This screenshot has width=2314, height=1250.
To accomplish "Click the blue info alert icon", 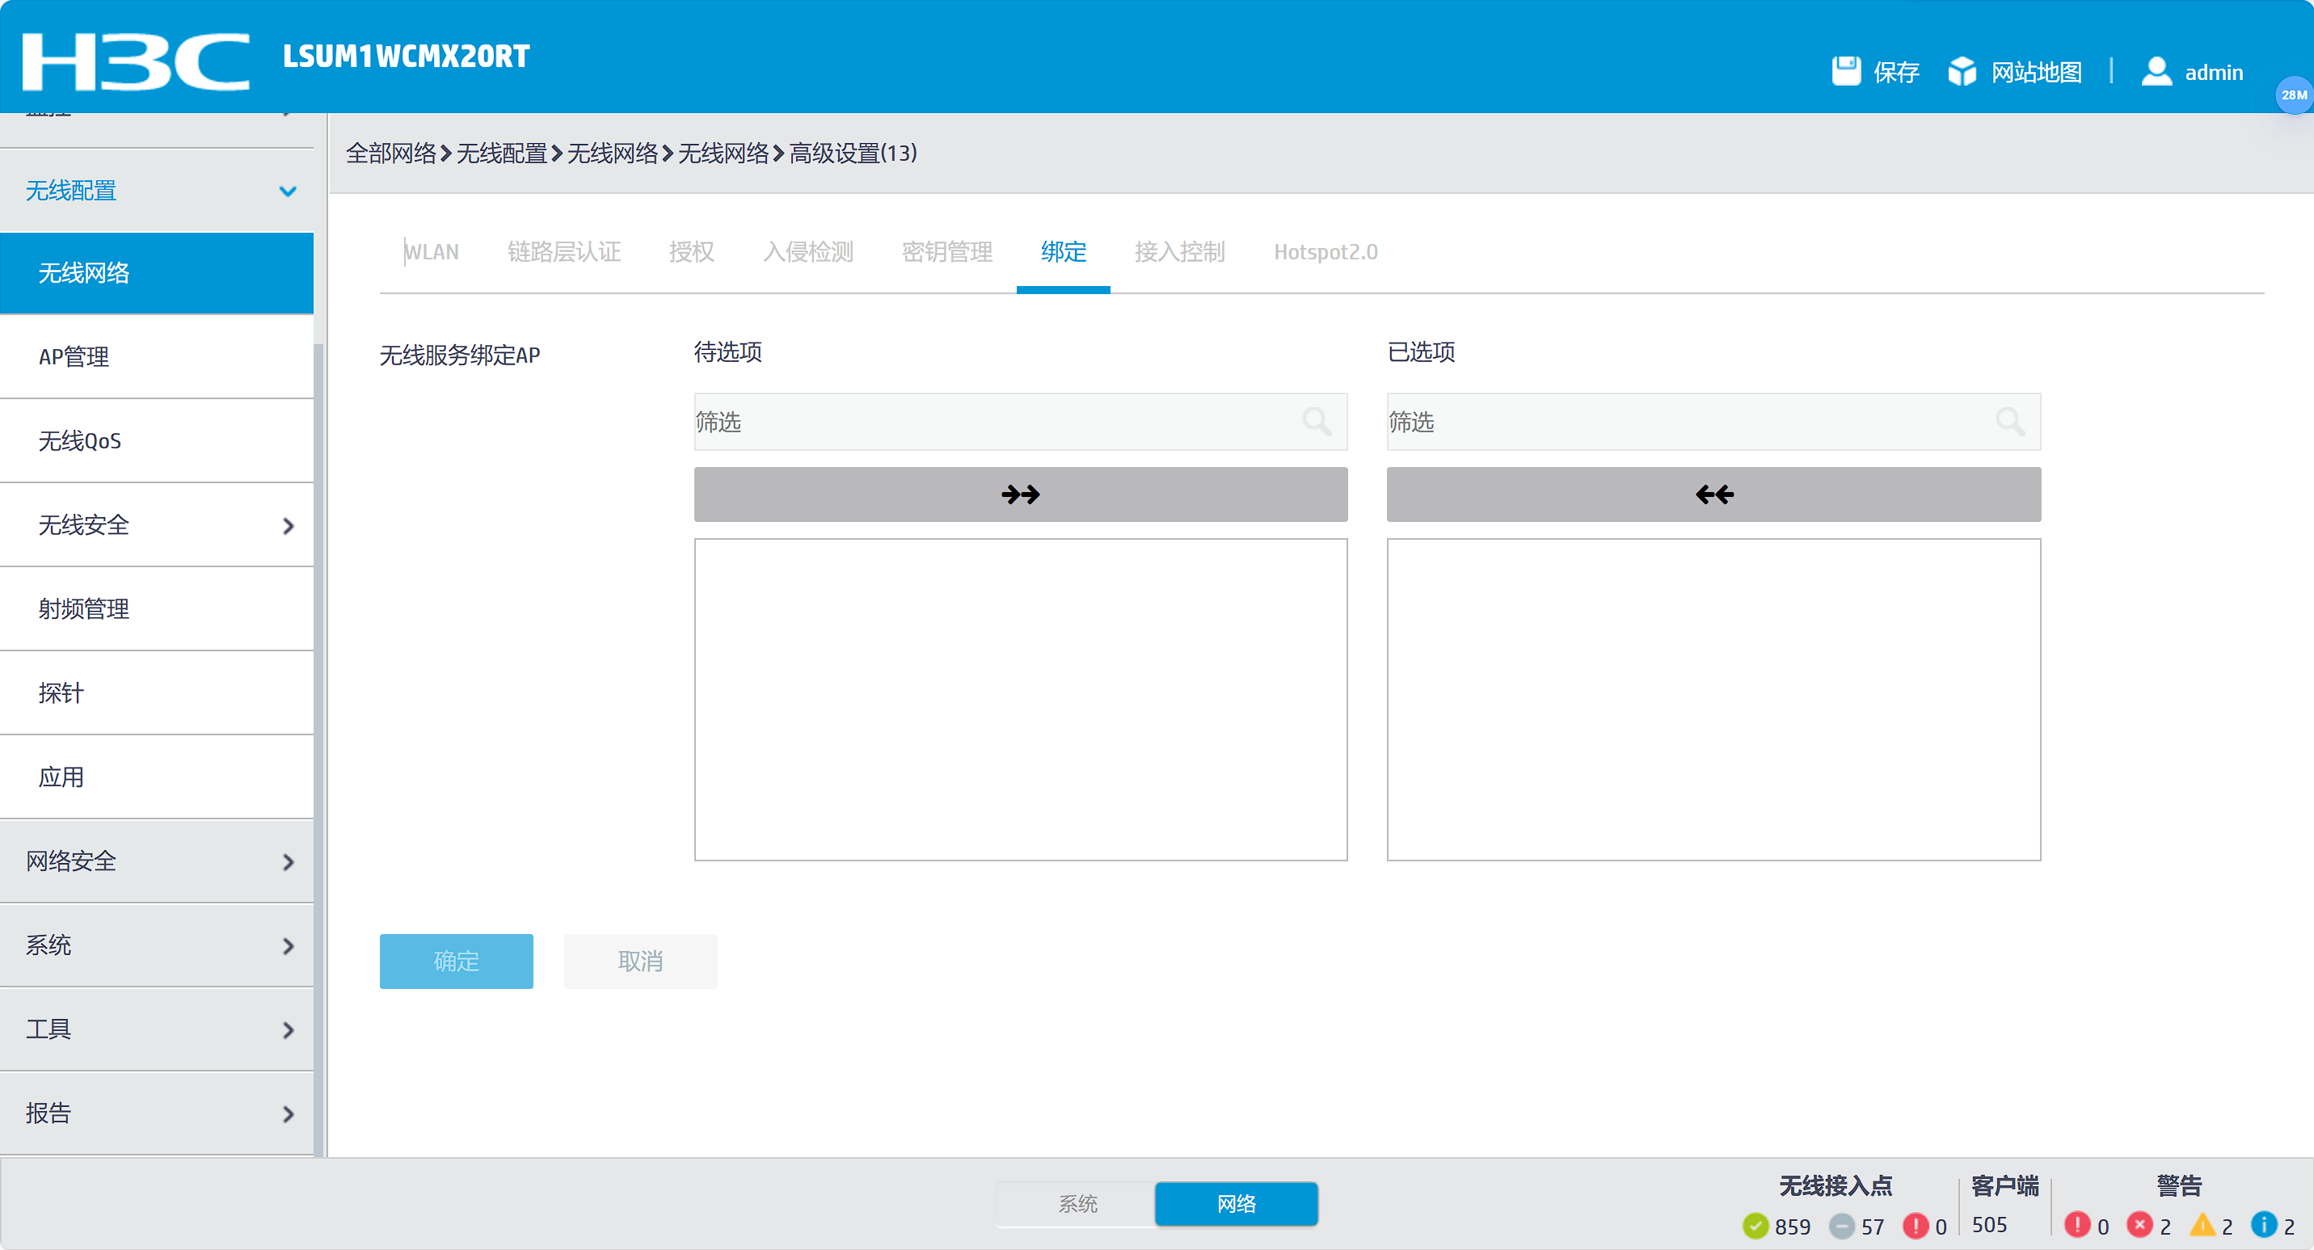I will click(2264, 1225).
